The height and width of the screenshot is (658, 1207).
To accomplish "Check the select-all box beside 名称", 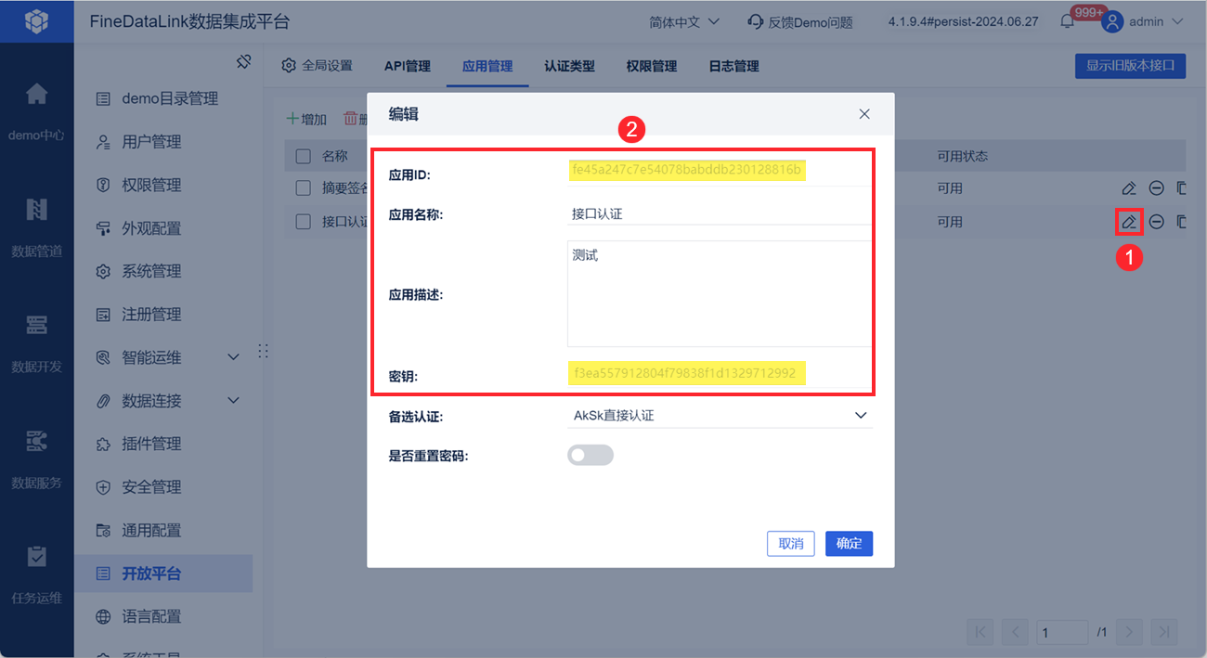I will (x=303, y=156).
